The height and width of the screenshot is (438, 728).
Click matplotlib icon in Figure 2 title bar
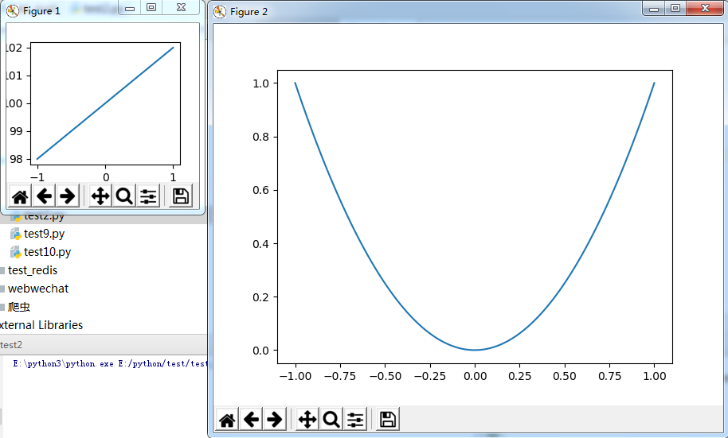tap(220, 12)
